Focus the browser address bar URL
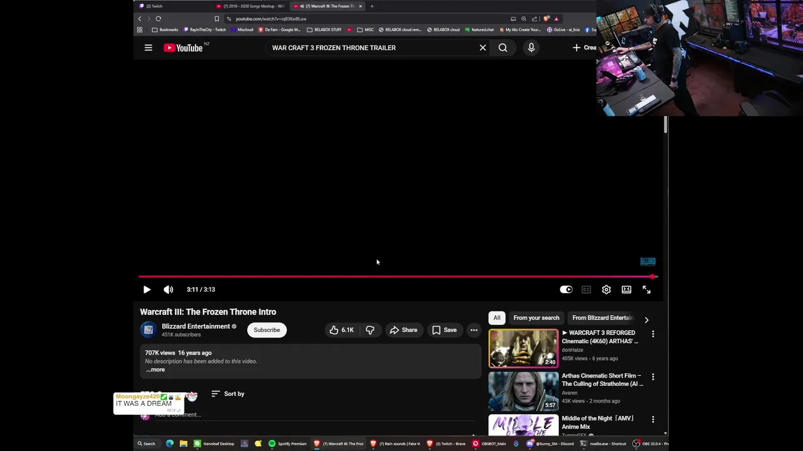Screen dimensions: 803x451 (x=271, y=19)
